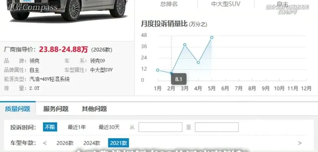Screen dimensions: 318x152
Task: Switch to the 服务问题 tab
Action: (56, 109)
